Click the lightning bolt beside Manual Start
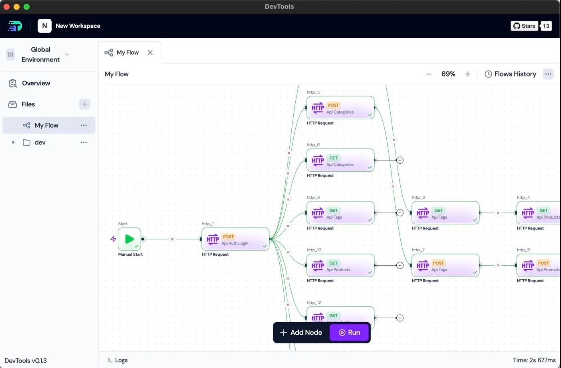This screenshot has height=368, width=561. pyautogui.click(x=113, y=239)
